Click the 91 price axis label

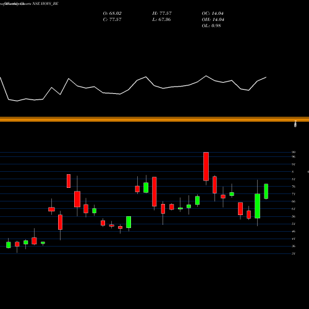coord(294,164)
